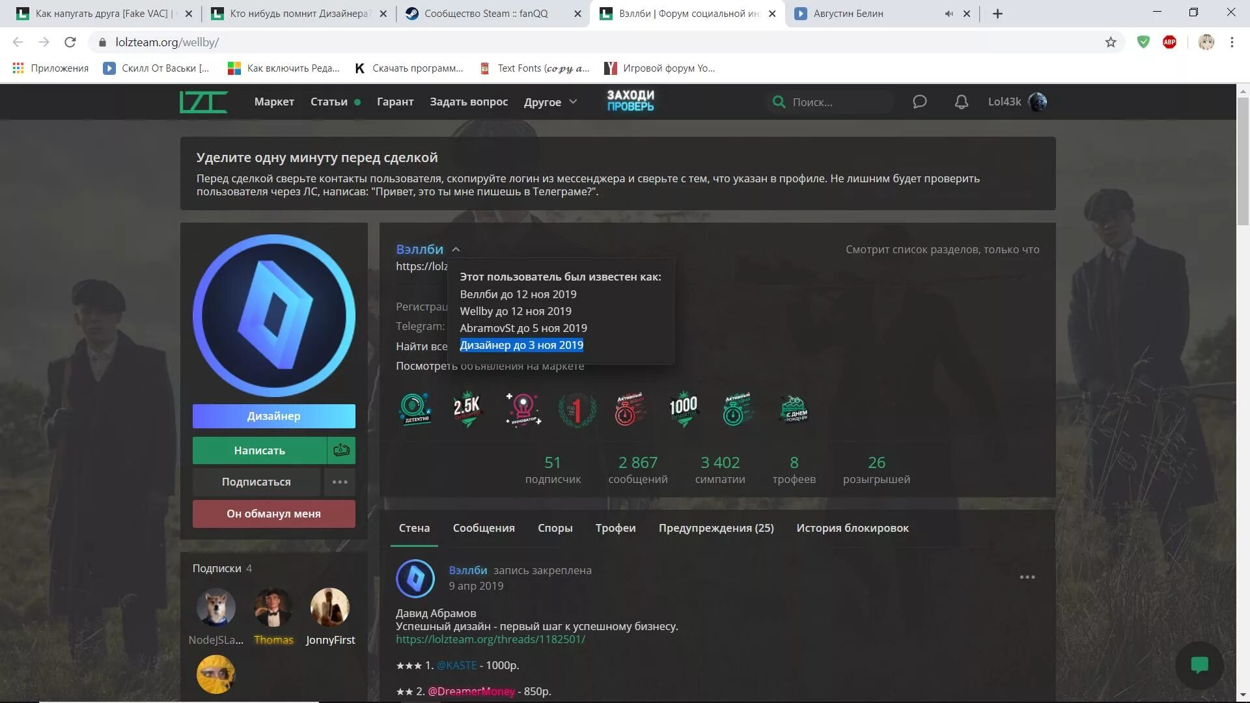This screenshot has width=1250, height=703.
Task: Open the LZT forum logo home link
Action: [203, 102]
